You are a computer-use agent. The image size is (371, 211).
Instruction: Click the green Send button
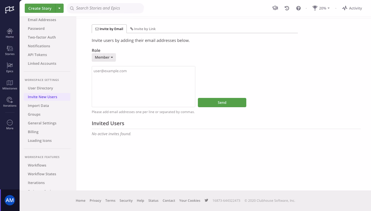click(222, 103)
